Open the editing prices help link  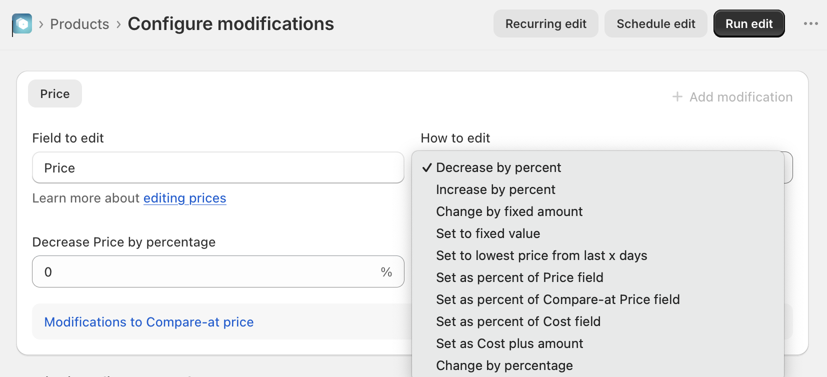click(184, 198)
